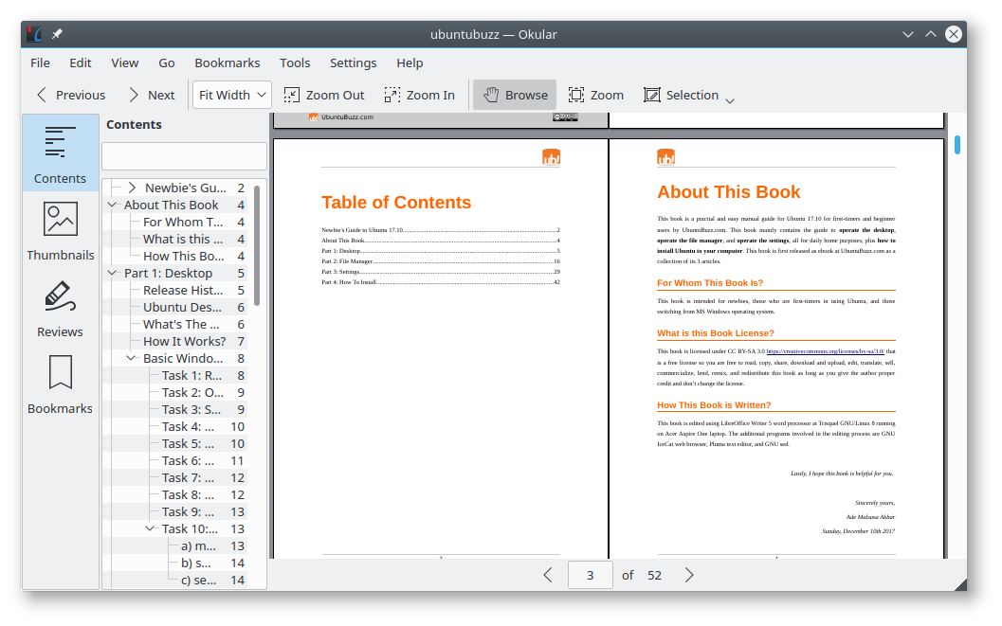Click the total page count '52'
1002x626 pixels.
click(x=654, y=576)
